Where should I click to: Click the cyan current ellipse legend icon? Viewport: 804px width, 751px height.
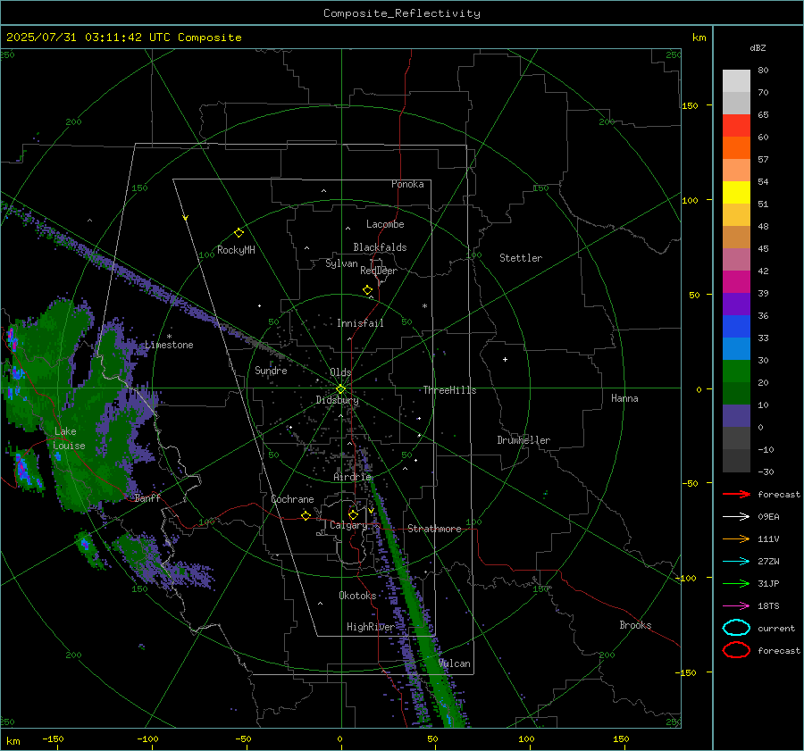[736, 628]
